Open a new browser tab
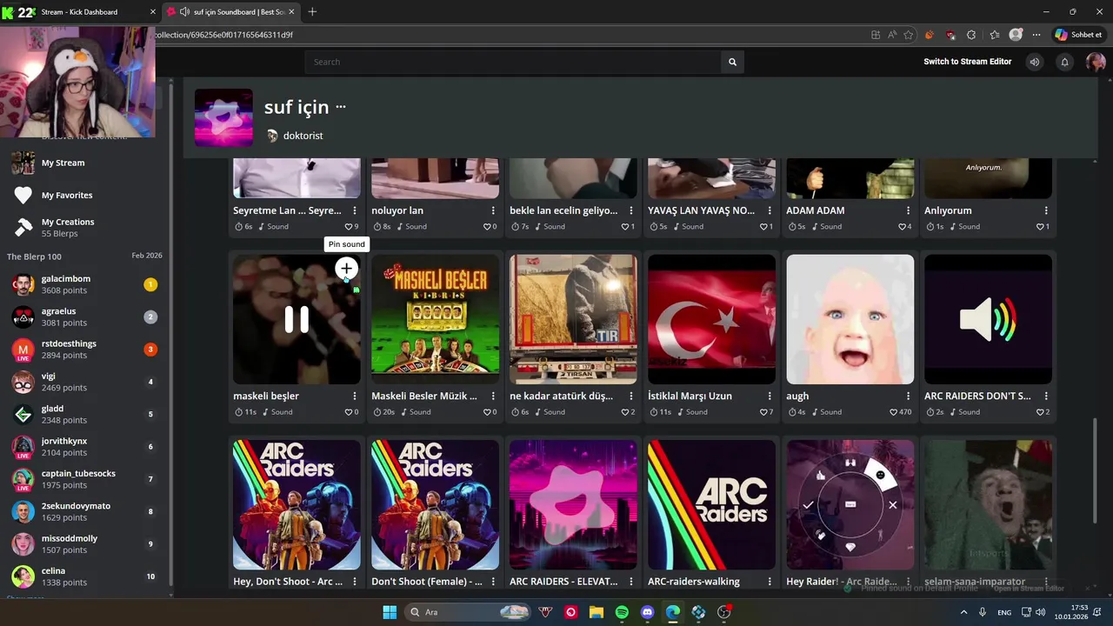This screenshot has width=1113, height=626. tap(312, 12)
